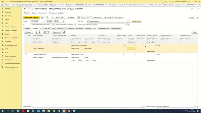Image resolution: width=201 pixels, height=113 pixels.
Task: Open the Заполнить dropdown
Action: pyautogui.click(x=57, y=32)
